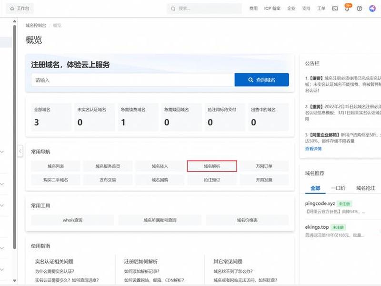Go to 域名服务首页
This screenshot has width=381, height=286.
108,166
